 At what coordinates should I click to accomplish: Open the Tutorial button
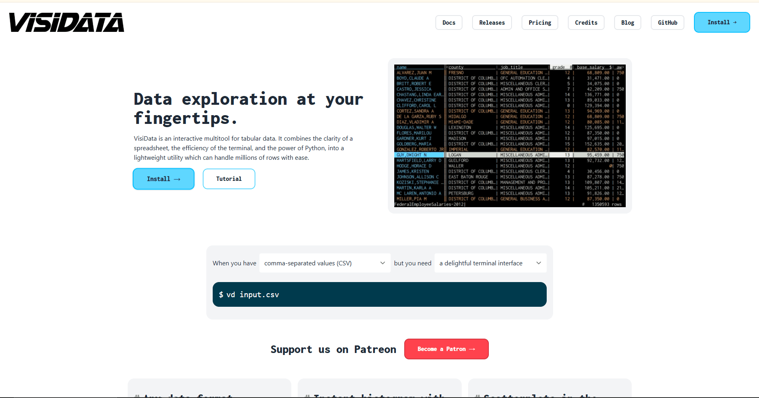coord(229,179)
